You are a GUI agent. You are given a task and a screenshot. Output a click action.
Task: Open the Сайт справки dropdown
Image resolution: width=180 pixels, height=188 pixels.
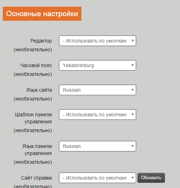click(x=98, y=178)
